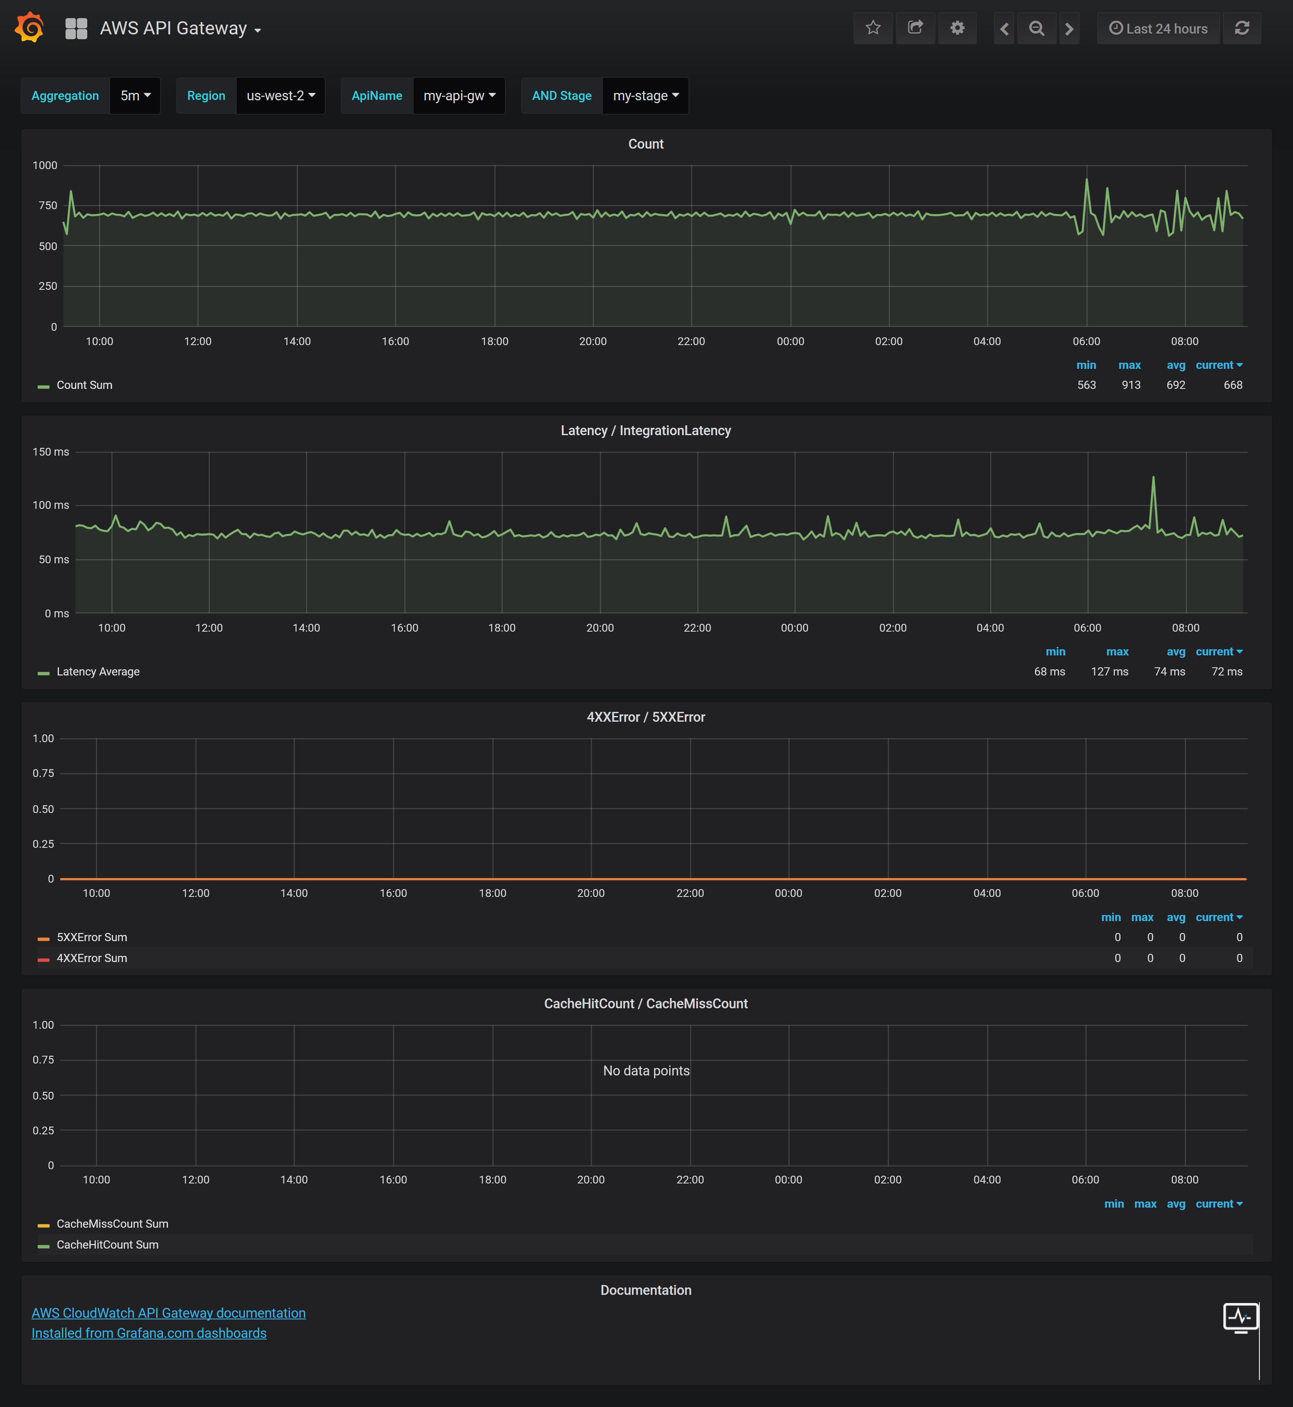Toggle Count Sum series visibility
This screenshot has width=1293, height=1407.
tap(84, 385)
